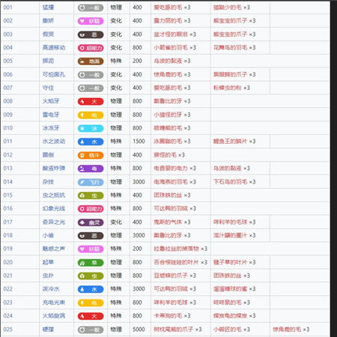This screenshot has width=337, height=337.
Task: Click the number link 019
Action: (7, 249)
